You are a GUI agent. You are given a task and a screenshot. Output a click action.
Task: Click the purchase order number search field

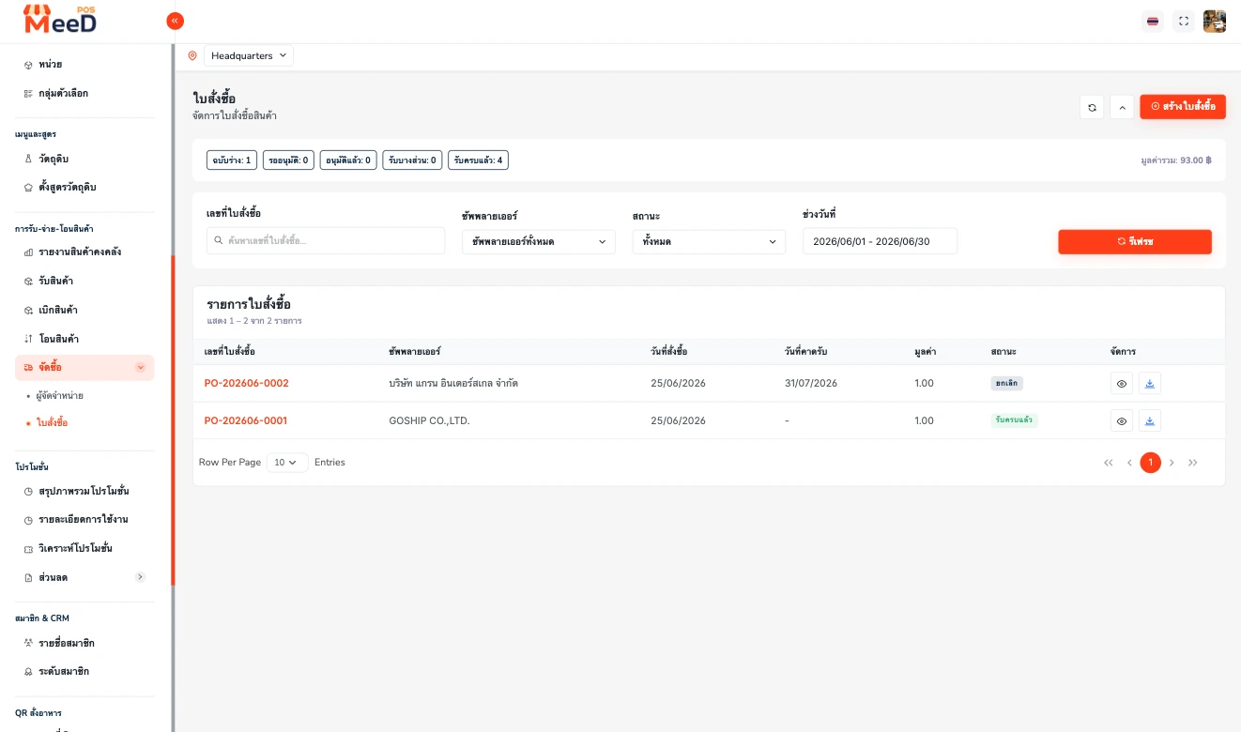coord(326,240)
